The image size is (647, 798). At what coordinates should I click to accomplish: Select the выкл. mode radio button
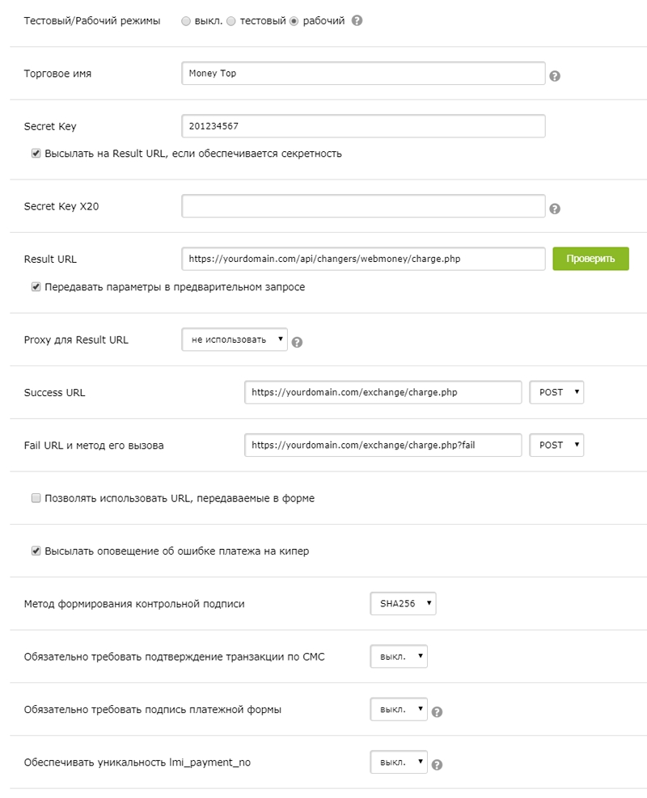point(187,22)
